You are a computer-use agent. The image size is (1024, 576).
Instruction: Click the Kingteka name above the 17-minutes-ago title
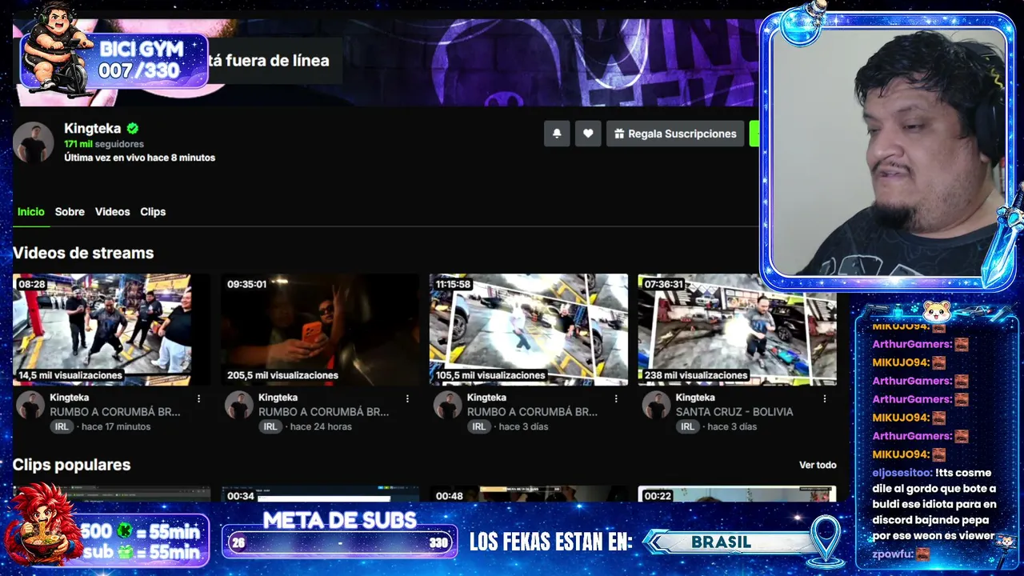point(70,398)
